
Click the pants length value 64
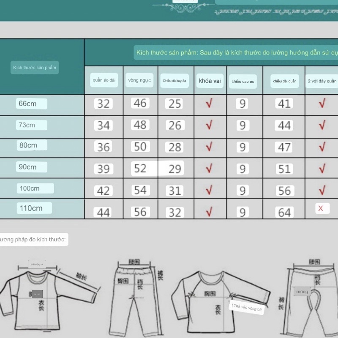[284, 212]
